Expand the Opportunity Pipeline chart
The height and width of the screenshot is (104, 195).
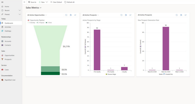pyautogui.click(x=75, y=15)
